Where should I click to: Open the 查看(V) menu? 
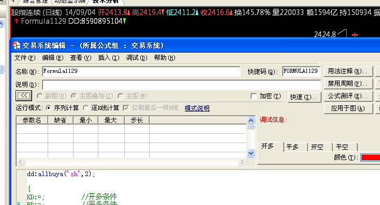click(81, 58)
